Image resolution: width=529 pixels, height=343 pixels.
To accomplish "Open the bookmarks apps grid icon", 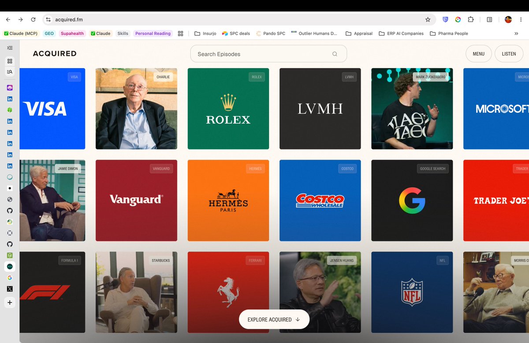I will pyautogui.click(x=180, y=33).
